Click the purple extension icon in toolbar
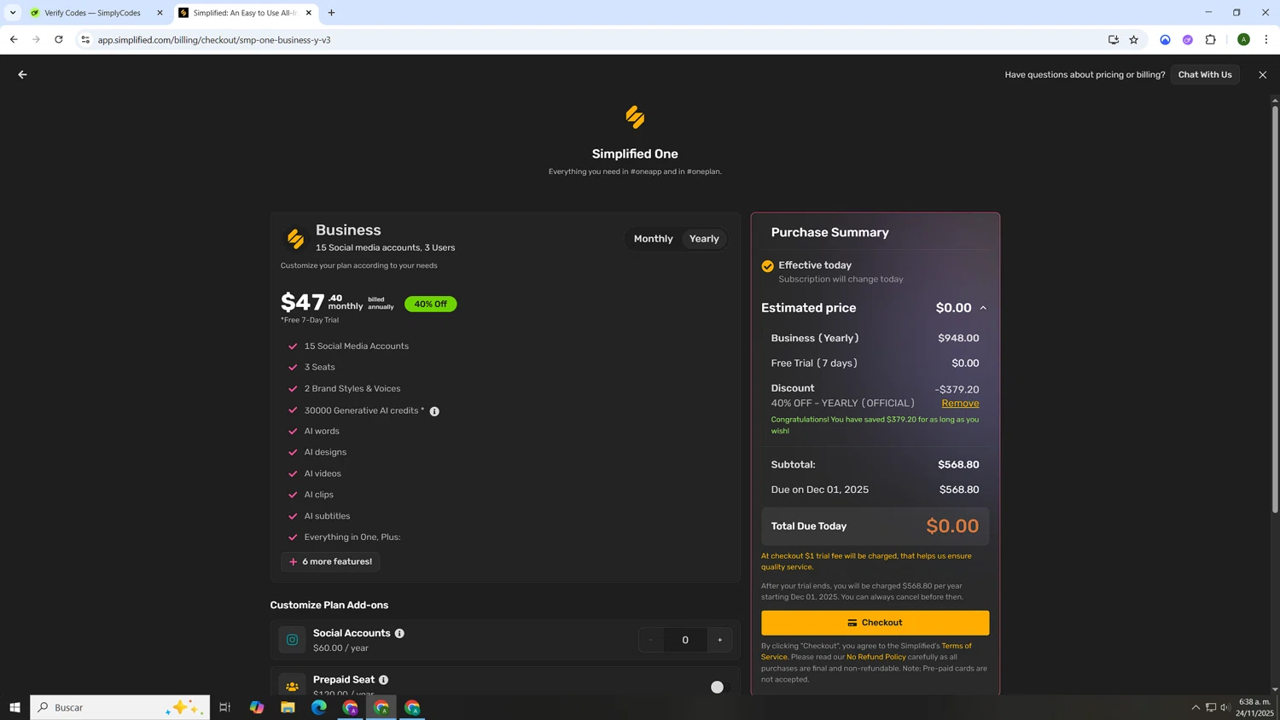Viewport: 1280px width, 720px height. [1187, 39]
